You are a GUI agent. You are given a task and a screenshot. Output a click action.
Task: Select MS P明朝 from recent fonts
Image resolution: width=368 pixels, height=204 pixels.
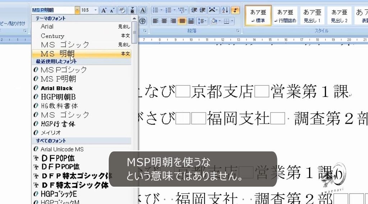point(82,79)
